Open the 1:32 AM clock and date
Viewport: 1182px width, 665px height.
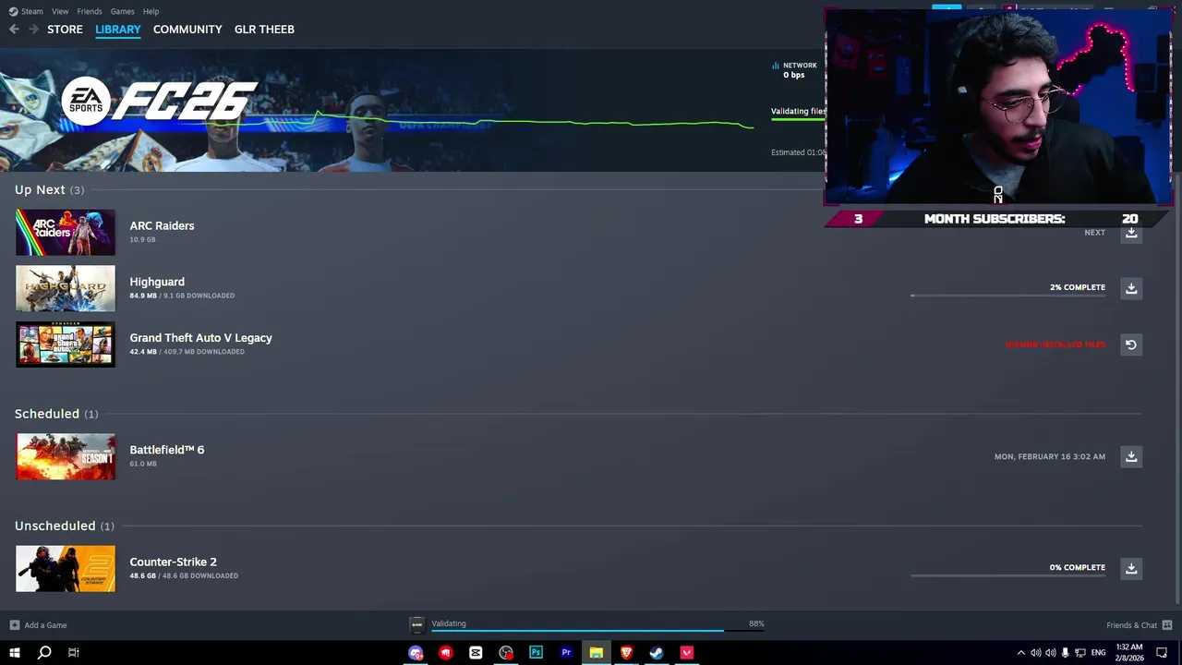pyautogui.click(x=1129, y=653)
